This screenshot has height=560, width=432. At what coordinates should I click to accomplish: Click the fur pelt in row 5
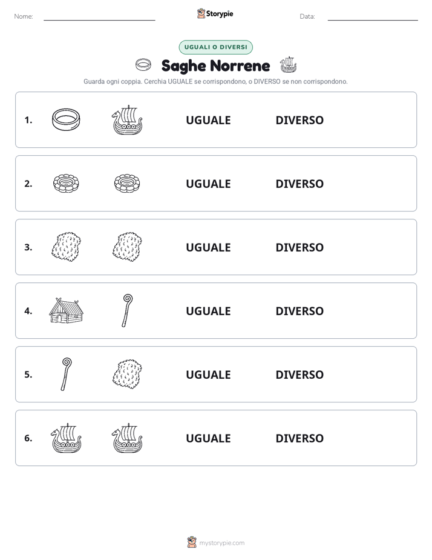[127, 374]
